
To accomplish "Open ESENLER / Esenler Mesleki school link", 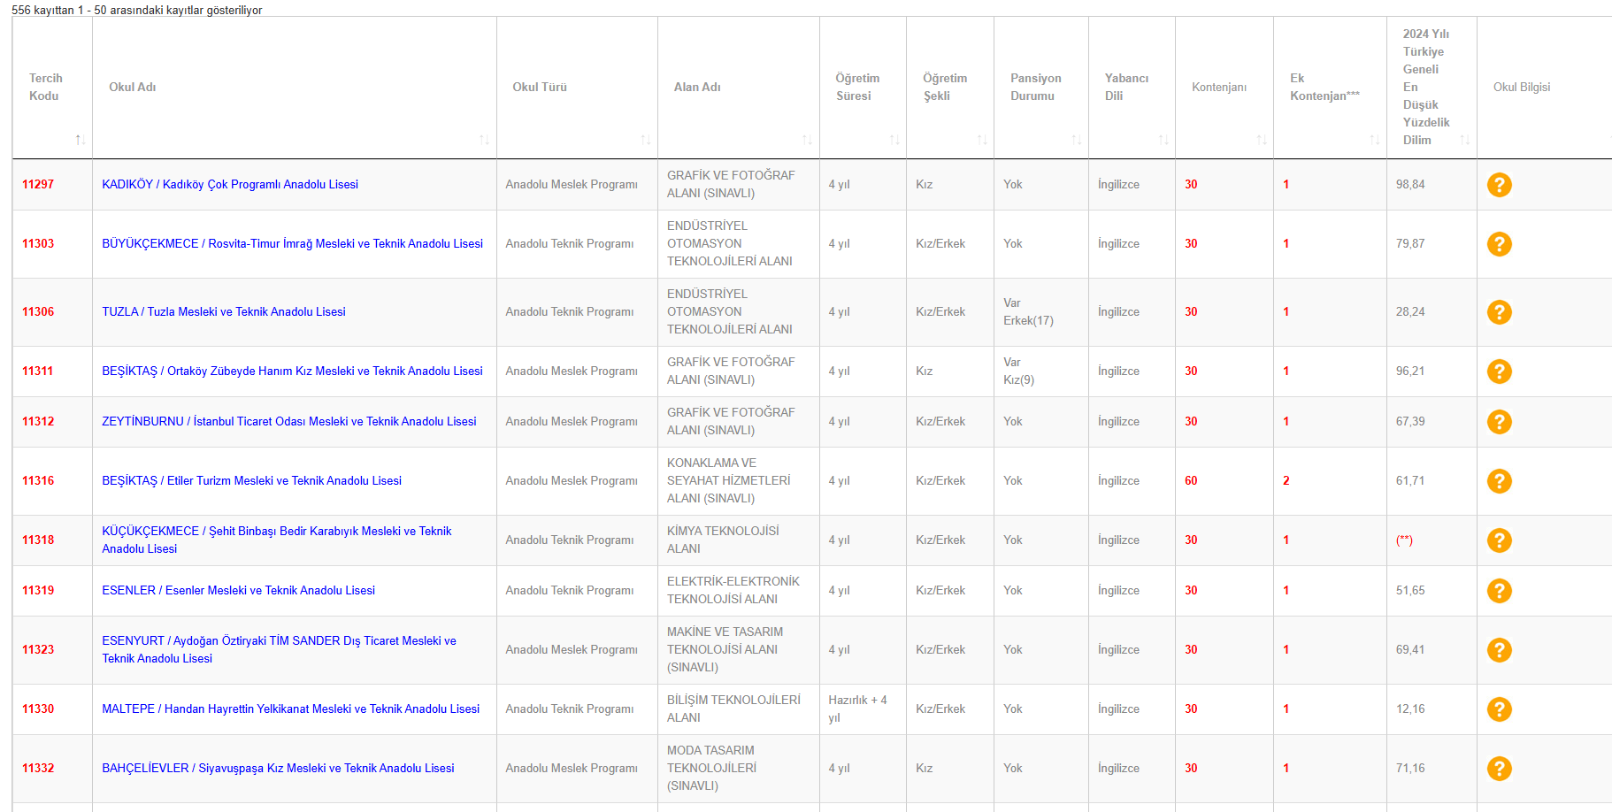I will click(238, 591).
